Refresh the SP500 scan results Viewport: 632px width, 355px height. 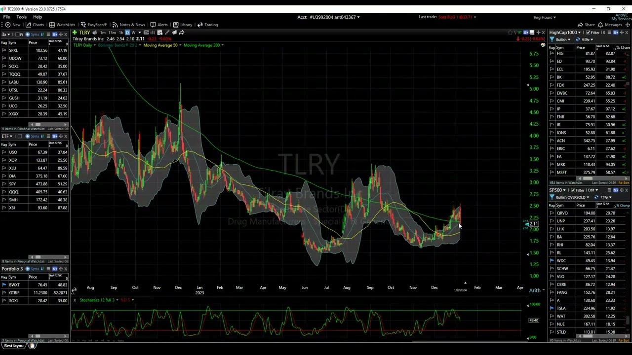tap(597, 197)
